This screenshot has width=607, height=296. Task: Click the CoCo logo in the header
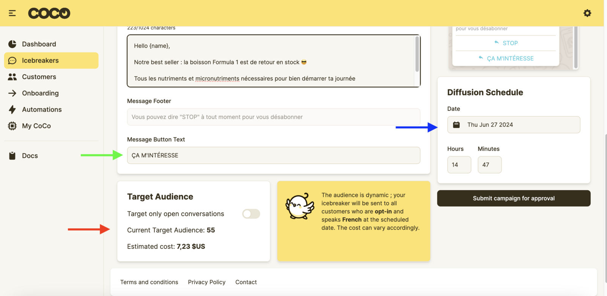(49, 13)
